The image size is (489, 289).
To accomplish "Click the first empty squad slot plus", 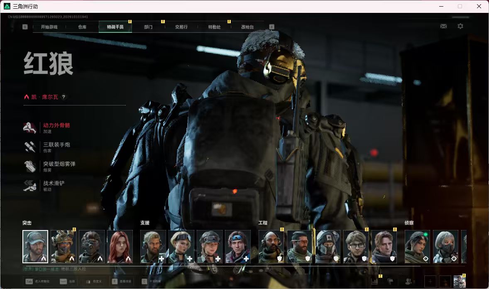I will (430, 282).
